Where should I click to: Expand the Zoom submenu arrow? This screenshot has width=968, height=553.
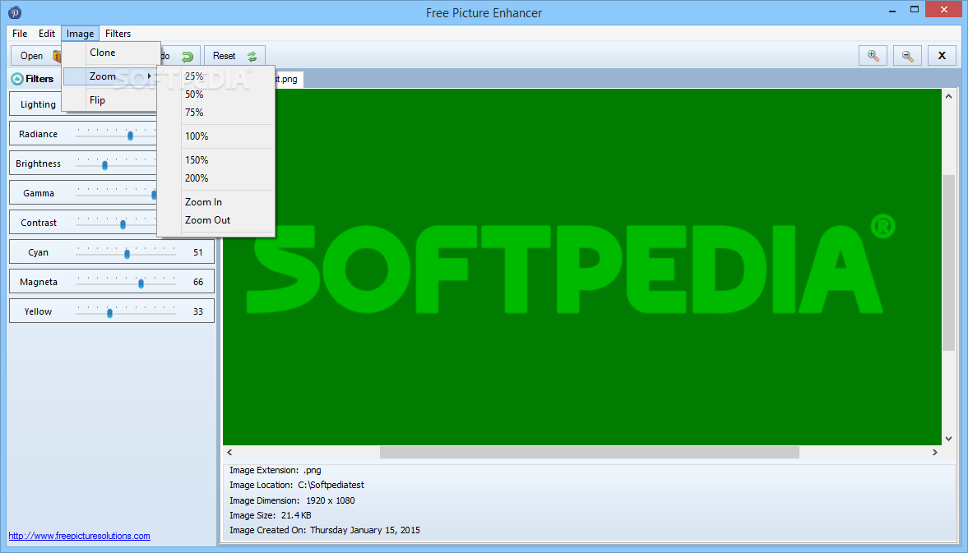150,76
